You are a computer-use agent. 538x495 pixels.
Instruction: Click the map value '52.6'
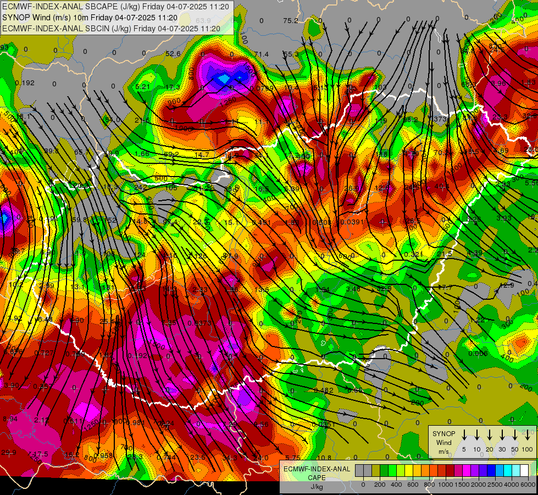(x=173, y=53)
